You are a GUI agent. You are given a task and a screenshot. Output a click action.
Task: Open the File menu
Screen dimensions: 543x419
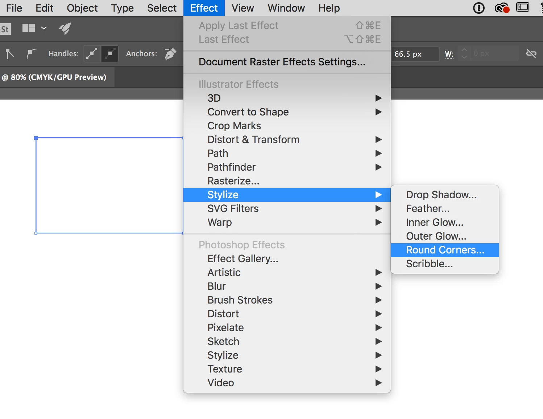[x=14, y=8]
